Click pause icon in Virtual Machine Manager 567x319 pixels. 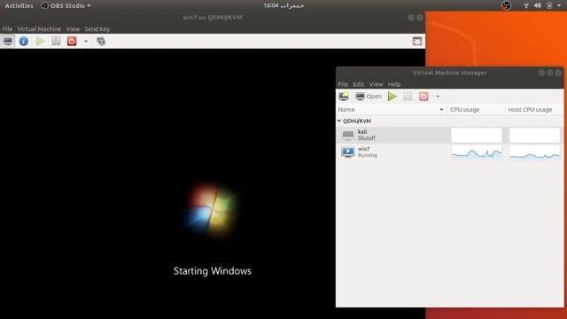(x=408, y=97)
